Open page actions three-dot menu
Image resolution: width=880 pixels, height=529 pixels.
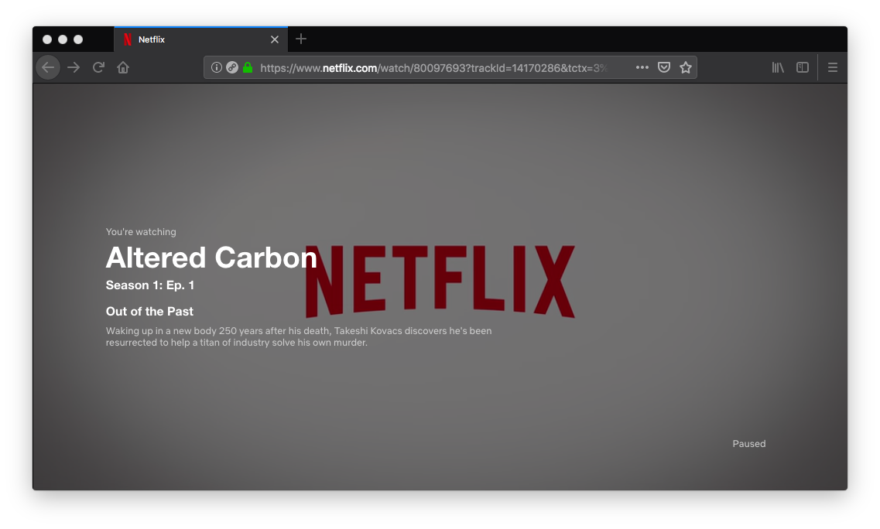(642, 67)
